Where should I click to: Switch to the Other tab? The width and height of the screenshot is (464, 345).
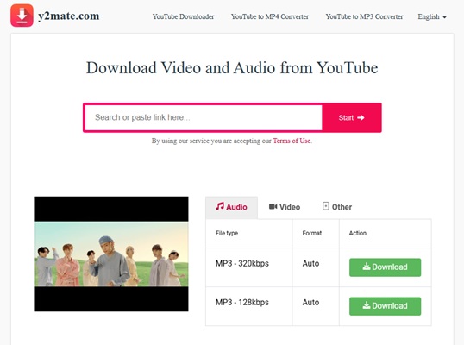(337, 207)
